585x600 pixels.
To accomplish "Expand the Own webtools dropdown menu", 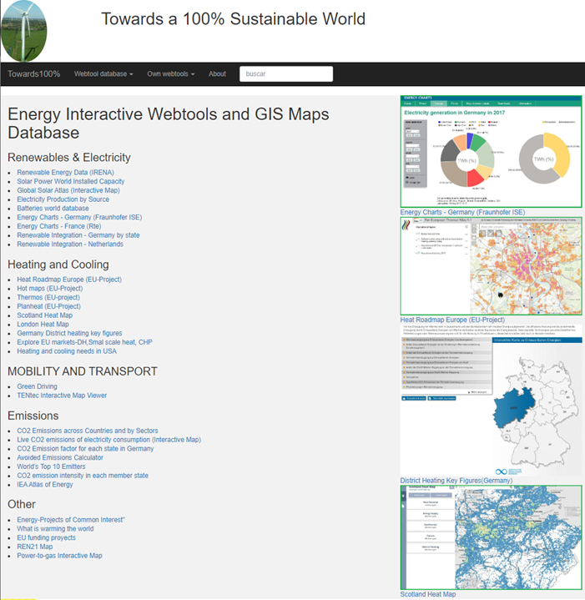I will tap(170, 73).
